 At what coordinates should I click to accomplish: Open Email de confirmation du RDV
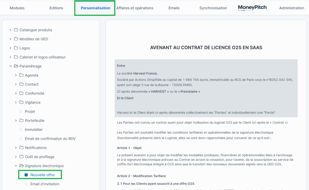click(x=50, y=139)
